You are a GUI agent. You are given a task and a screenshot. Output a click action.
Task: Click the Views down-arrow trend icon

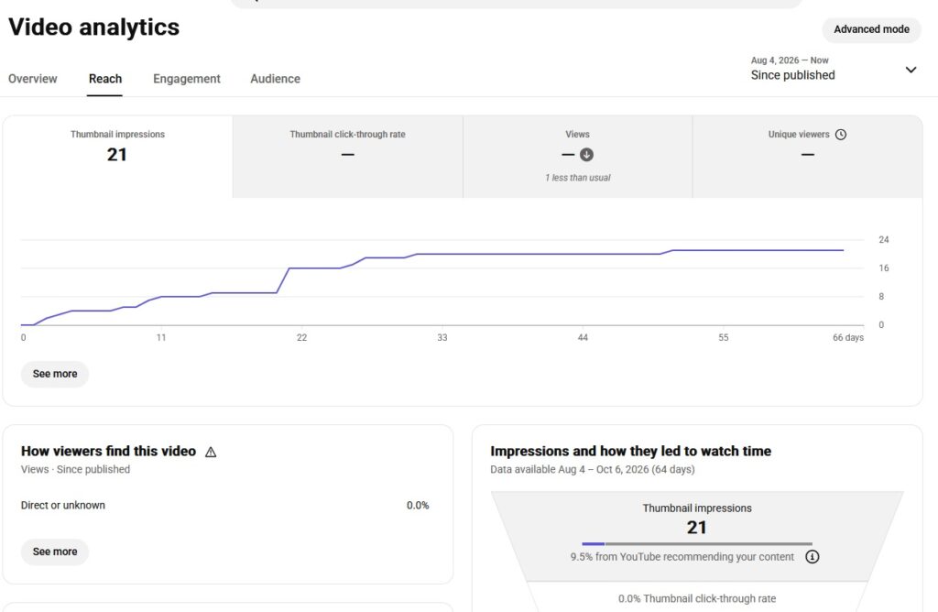(x=587, y=155)
